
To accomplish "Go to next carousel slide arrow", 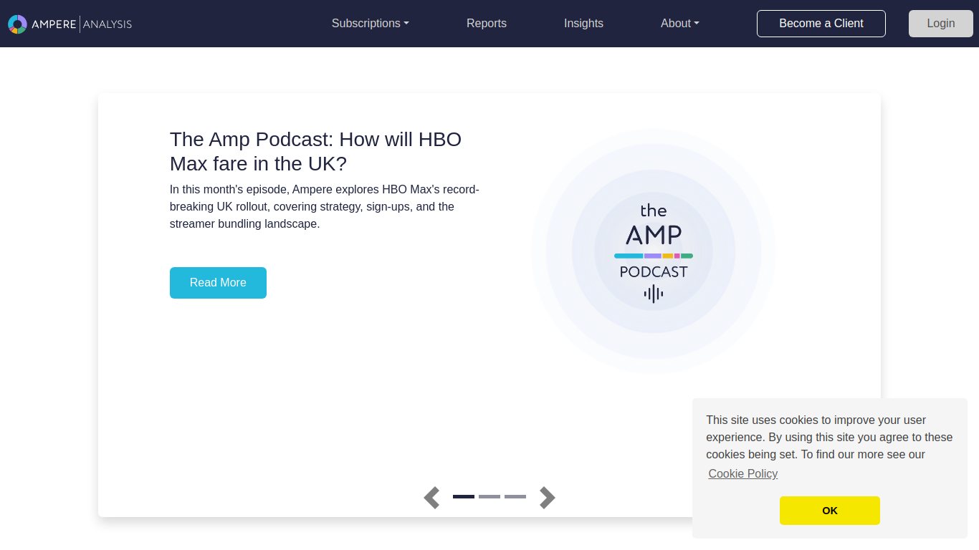I will pos(548,497).
